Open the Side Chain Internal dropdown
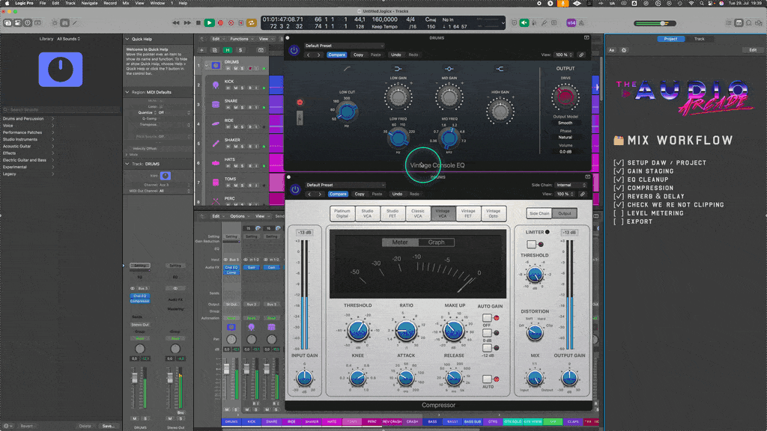Viewport: 767px width, 431px height. (x=572, y=185)
